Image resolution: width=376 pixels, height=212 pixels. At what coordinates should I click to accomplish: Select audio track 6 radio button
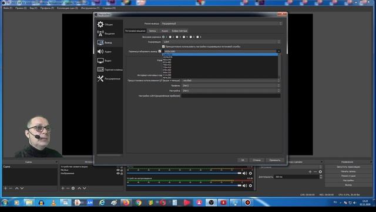coord(197,37)
